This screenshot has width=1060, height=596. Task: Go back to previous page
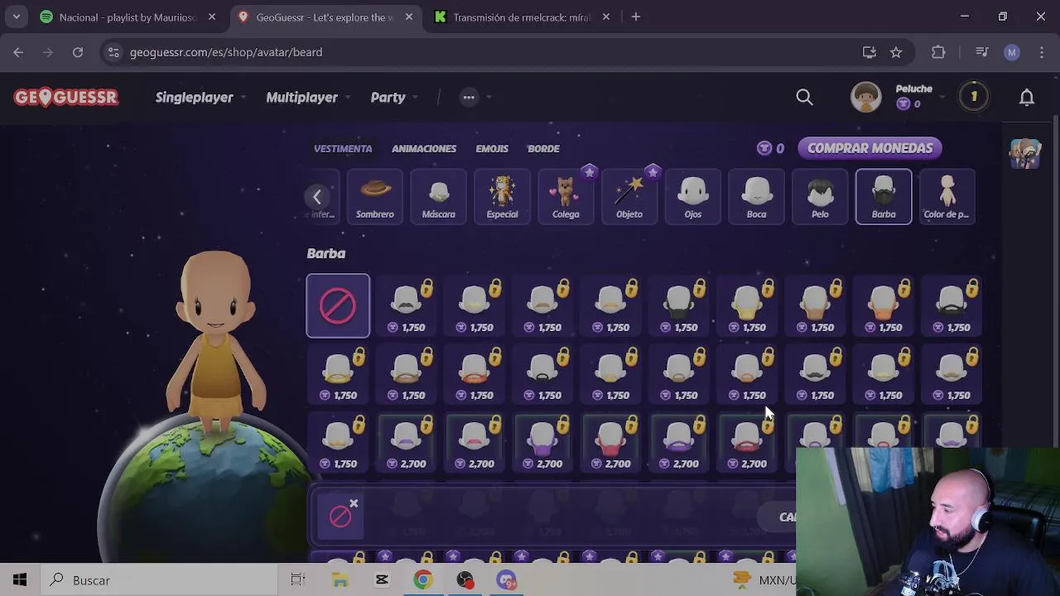coord(18,52)
